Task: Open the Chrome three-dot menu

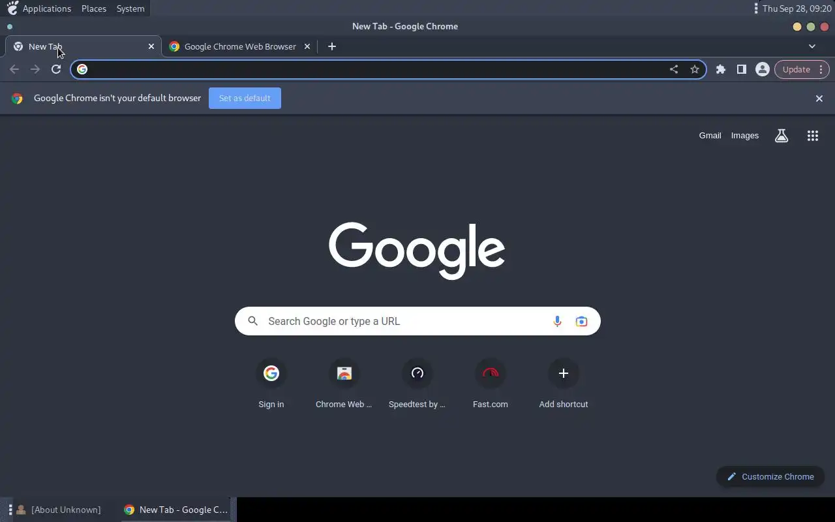Action: click(821, 69)
